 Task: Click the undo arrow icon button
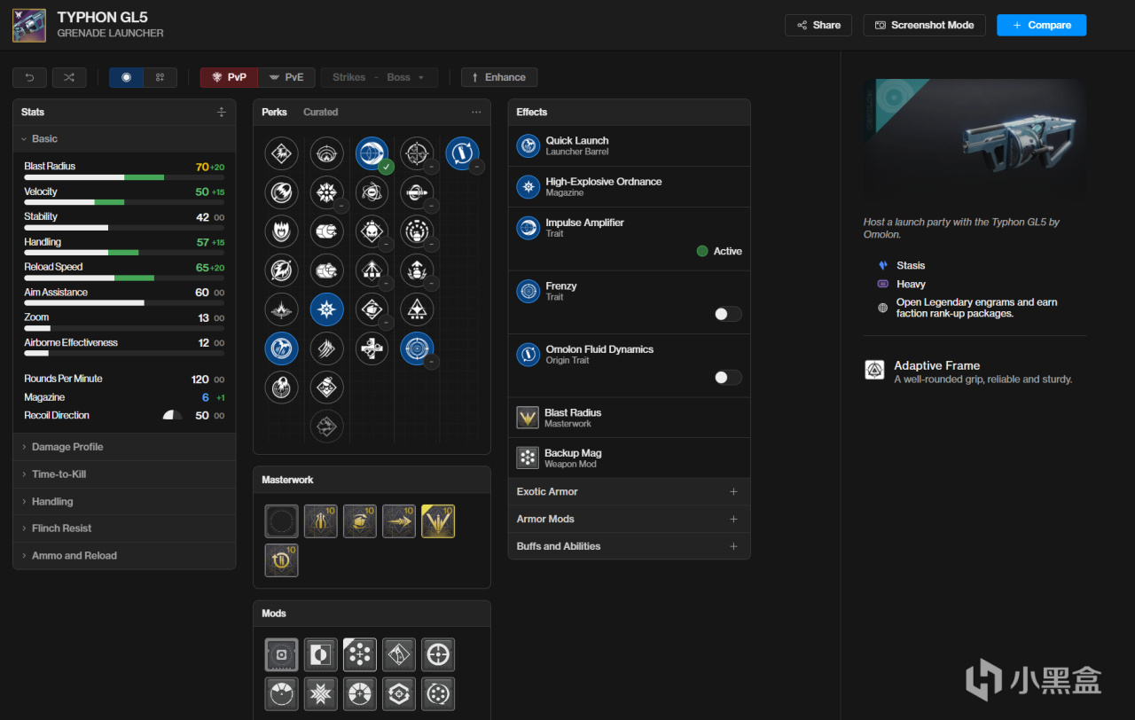[29, 77]
